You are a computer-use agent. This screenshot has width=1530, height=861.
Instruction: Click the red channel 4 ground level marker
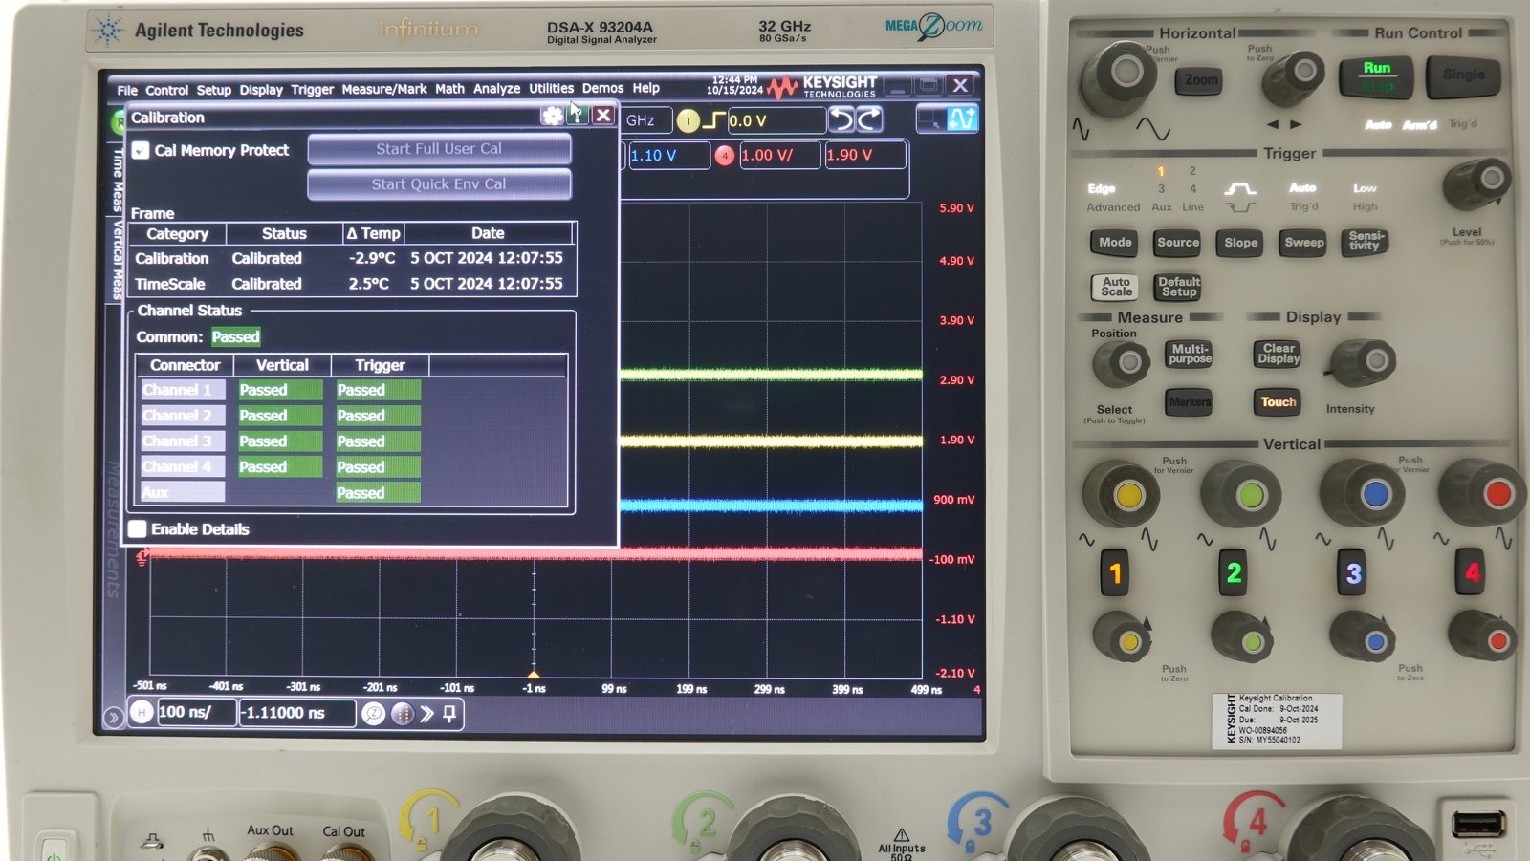point(142,556)
